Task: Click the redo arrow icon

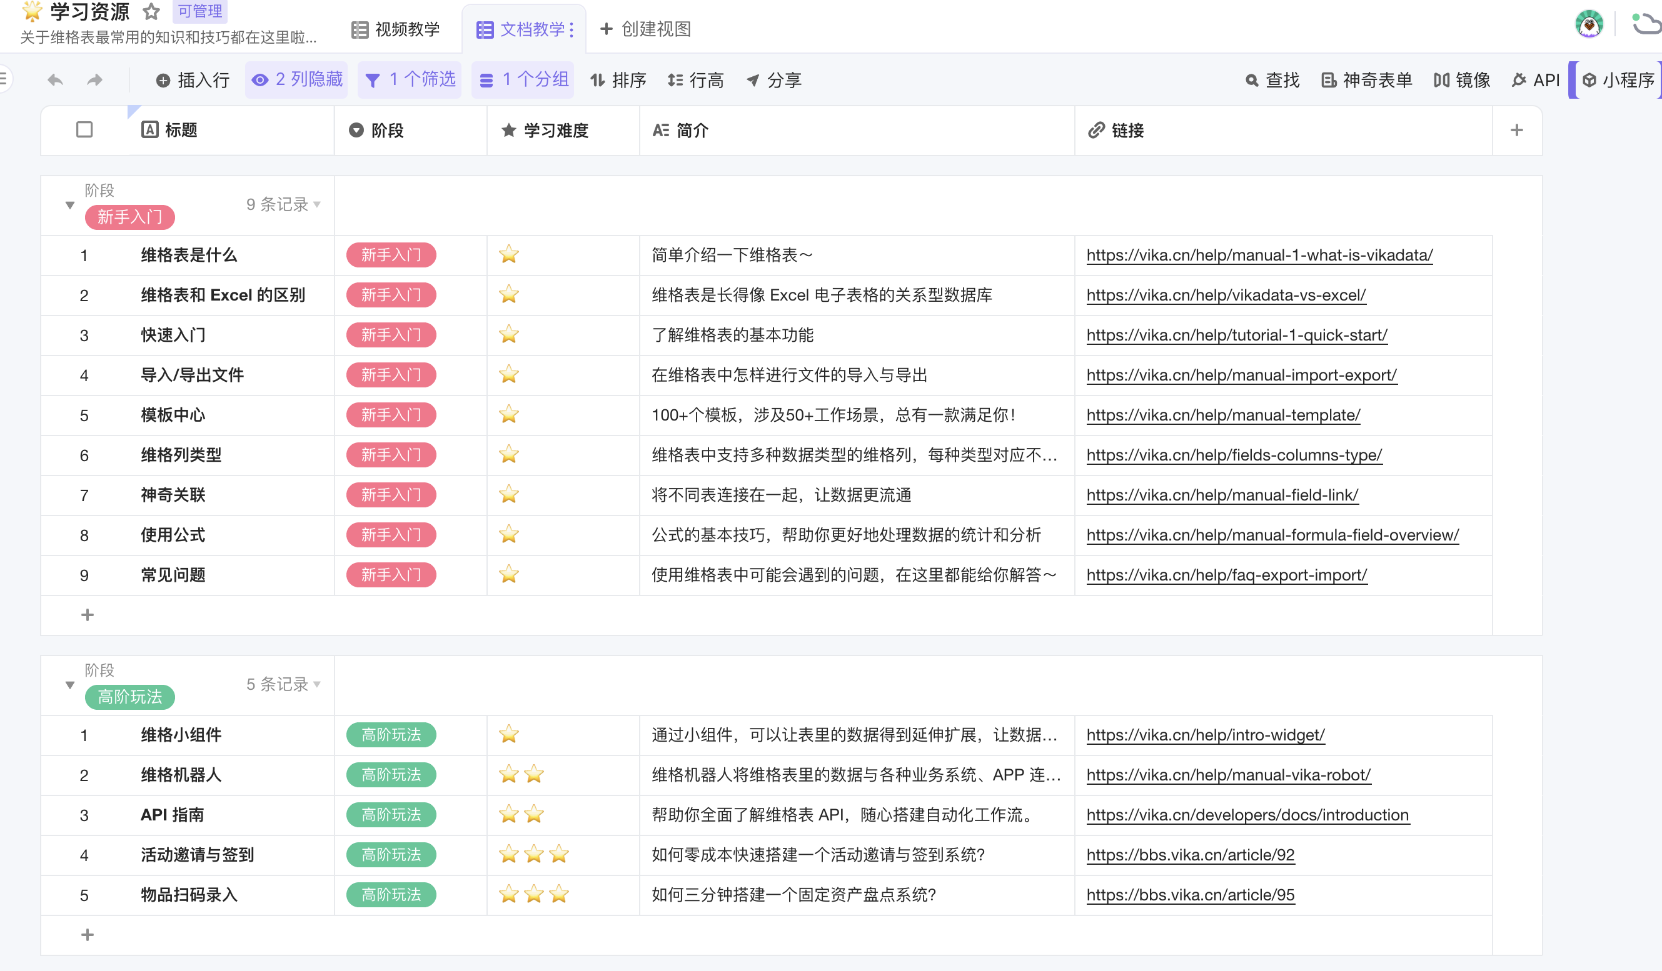Action: [95, 80]
